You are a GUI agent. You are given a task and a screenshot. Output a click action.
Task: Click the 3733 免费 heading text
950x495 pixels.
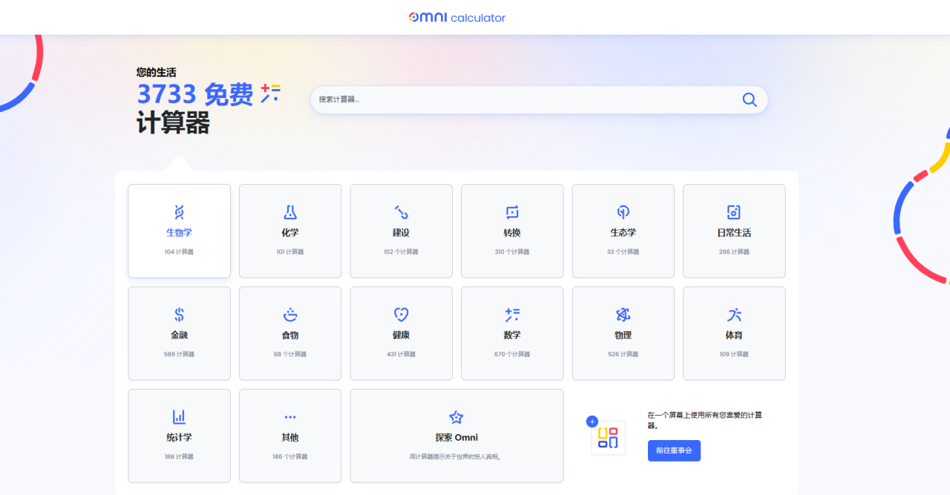pyautogui.click(x=195, y=94)
